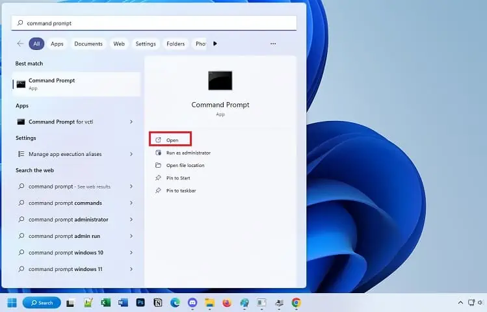
Task: Expand the command prompt commands chevron
Action: coord(131,203)
